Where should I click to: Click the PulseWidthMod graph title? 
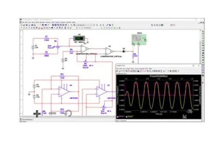pos(159,76)
